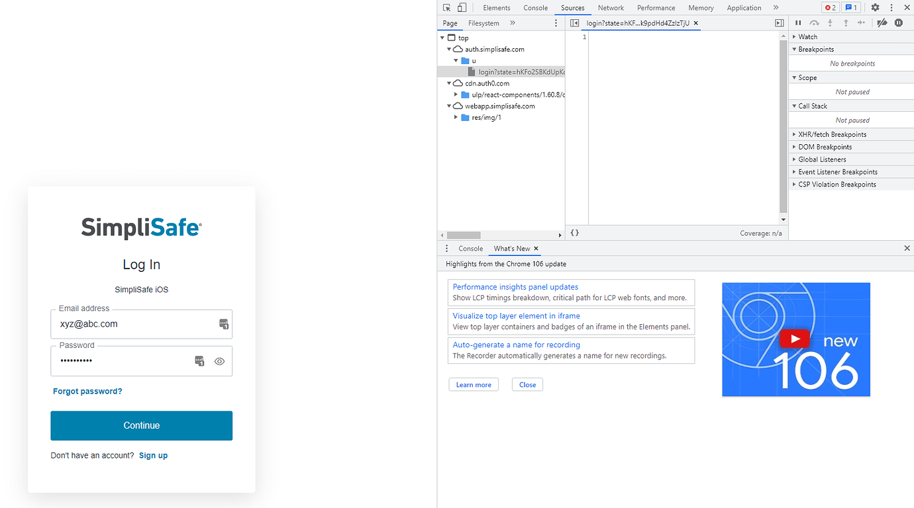Collapse the Call Stack section

[x=851, y=106]
